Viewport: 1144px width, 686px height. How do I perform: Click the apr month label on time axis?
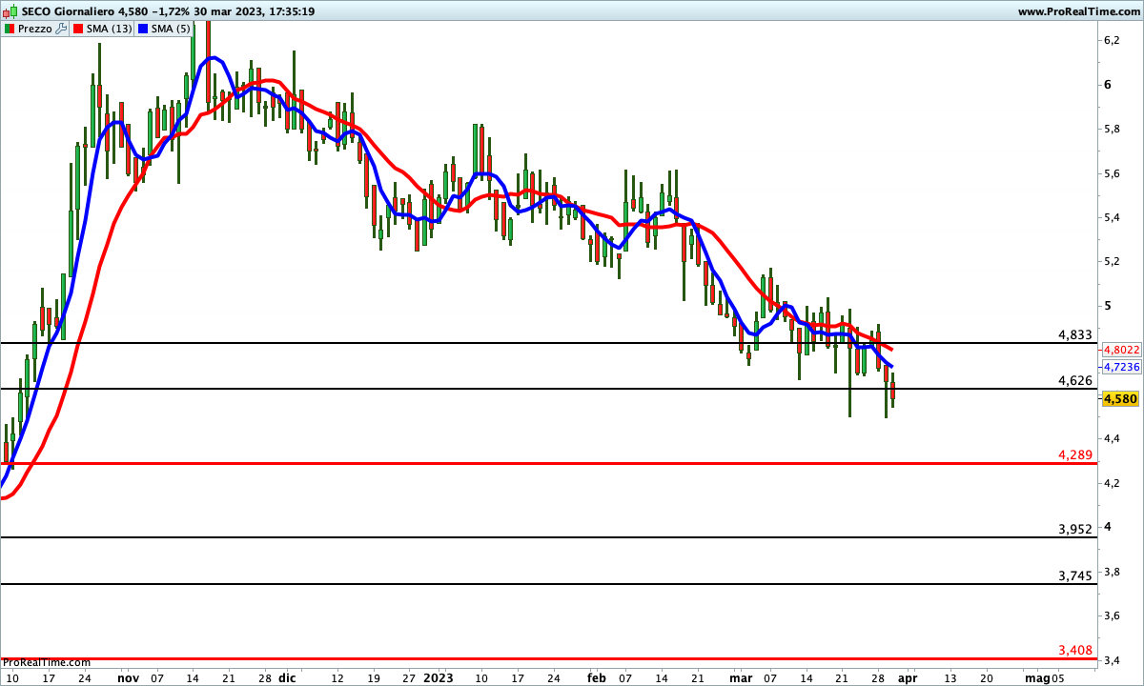tap(908, 678)
